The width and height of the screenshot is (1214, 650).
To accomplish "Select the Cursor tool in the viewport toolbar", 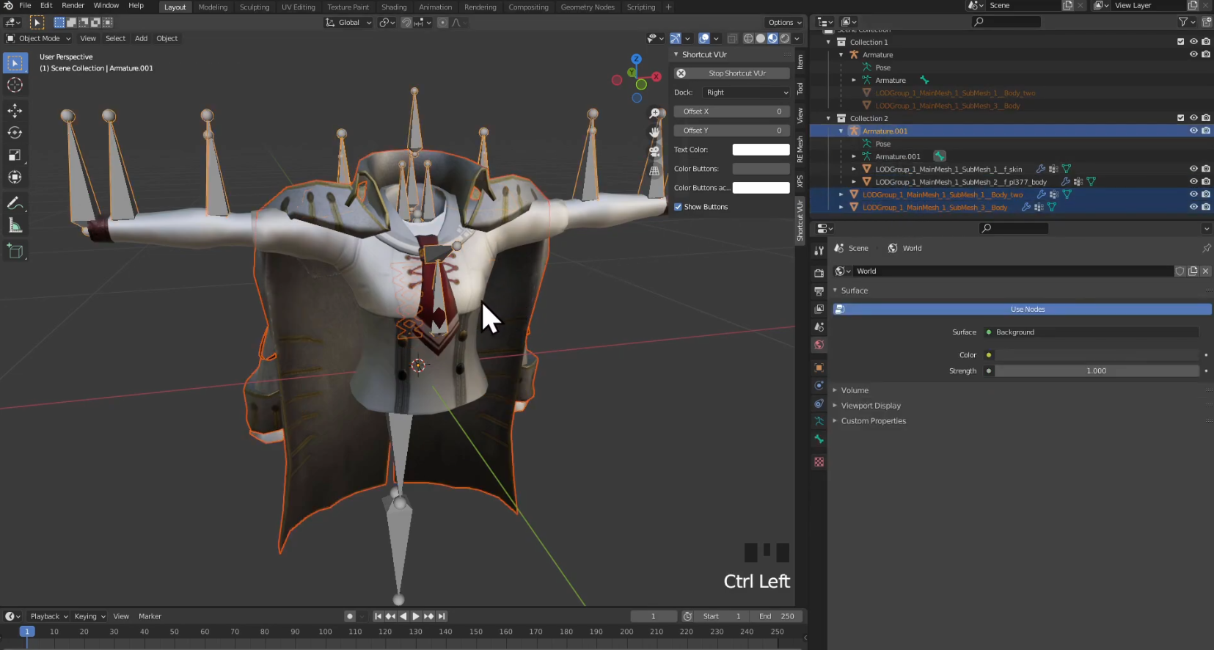I will tap(15, 85).
